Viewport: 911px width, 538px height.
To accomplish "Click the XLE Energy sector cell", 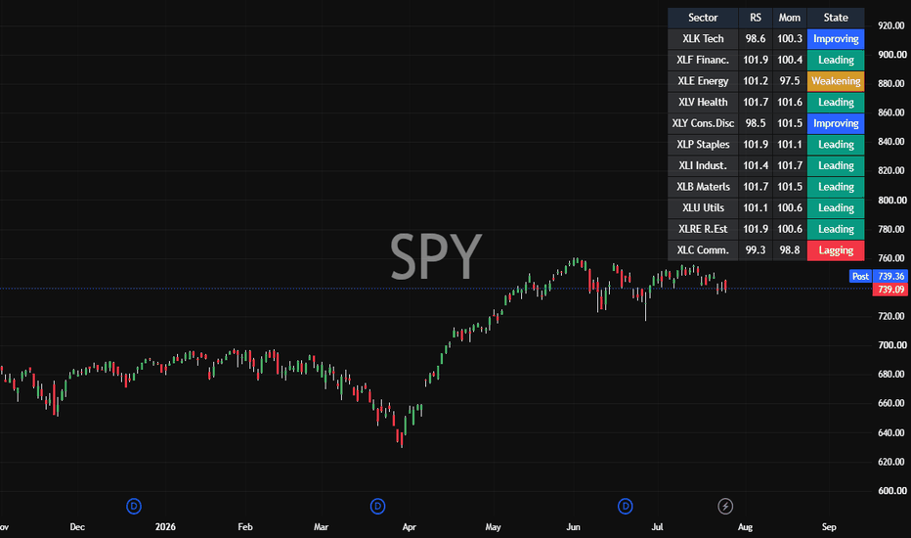I will [703, 81].
